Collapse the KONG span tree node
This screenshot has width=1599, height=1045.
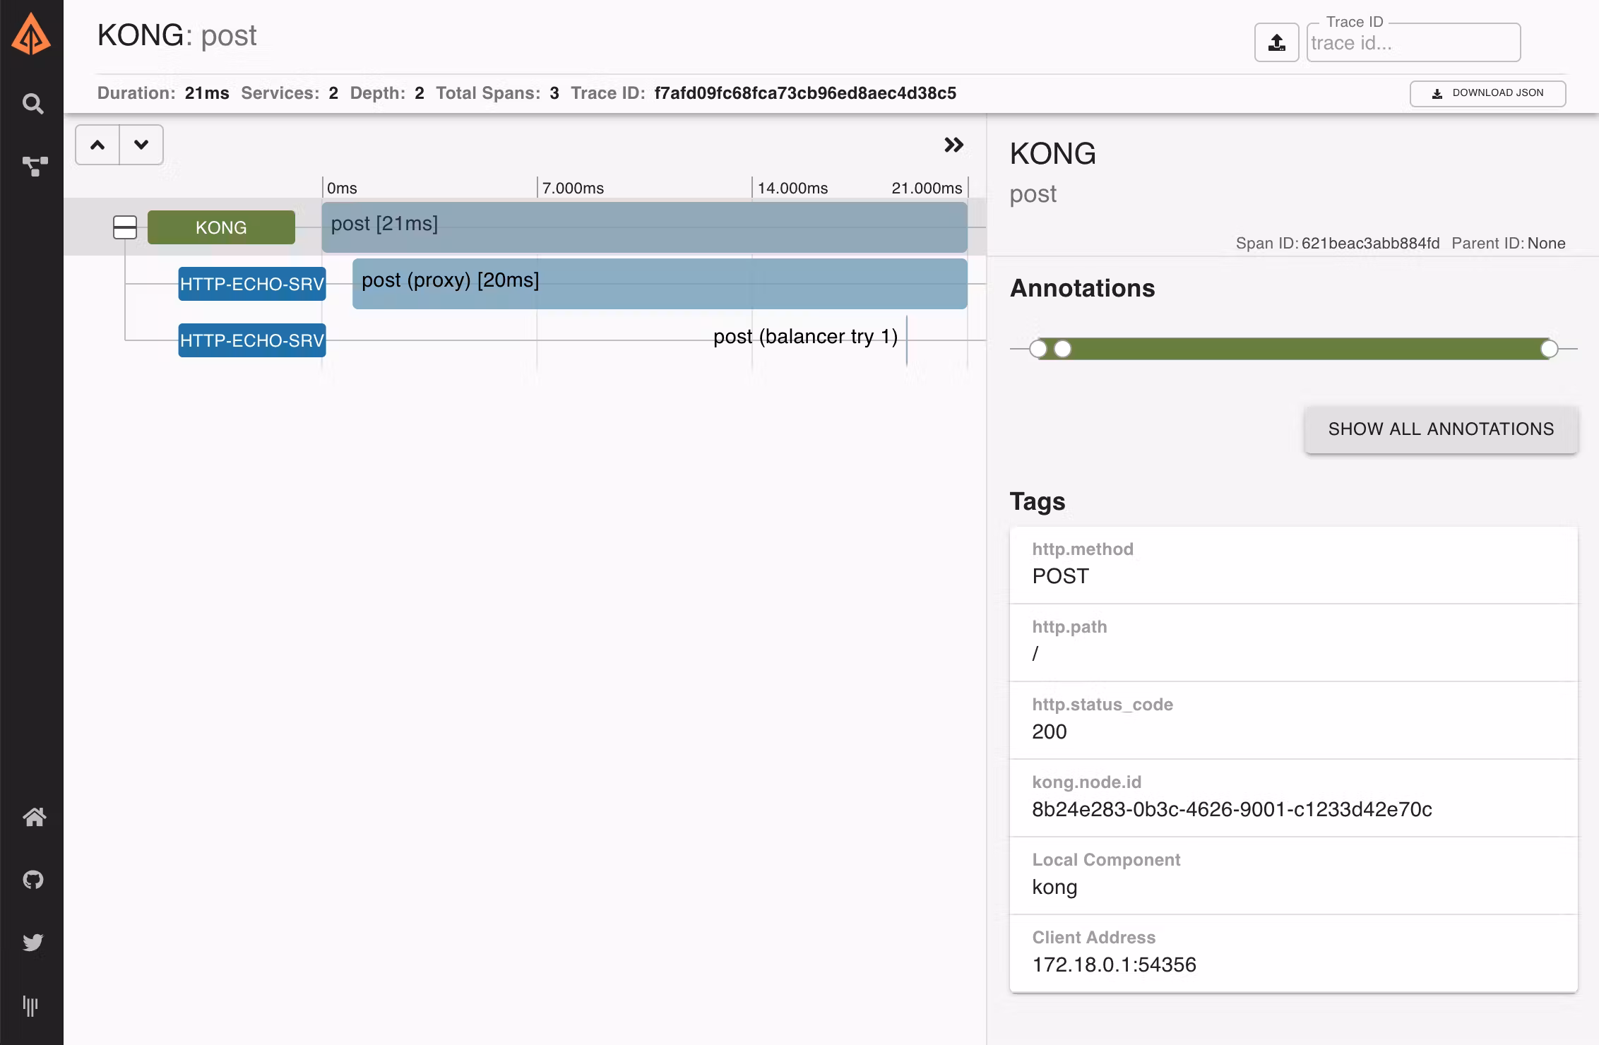[x=125, y=227]
